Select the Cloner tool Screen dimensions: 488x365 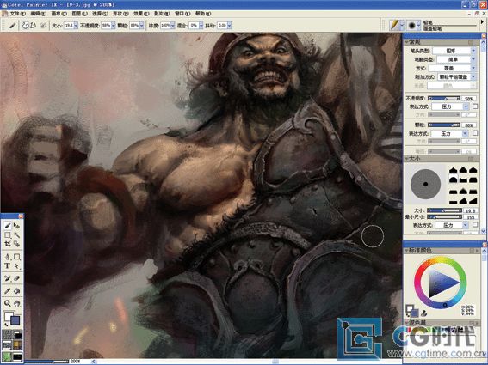8,278
